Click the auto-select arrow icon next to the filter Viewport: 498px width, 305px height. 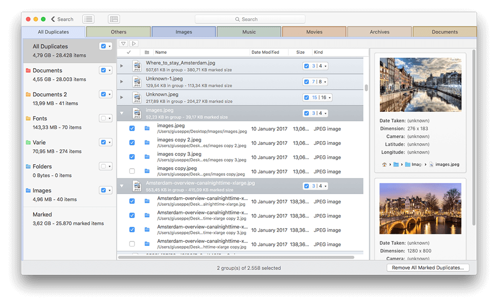[134, 44]
